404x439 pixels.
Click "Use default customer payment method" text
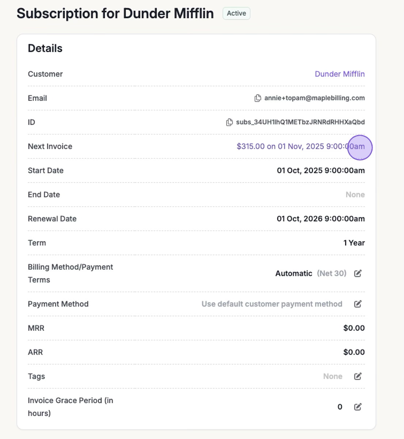click(272, 304)
